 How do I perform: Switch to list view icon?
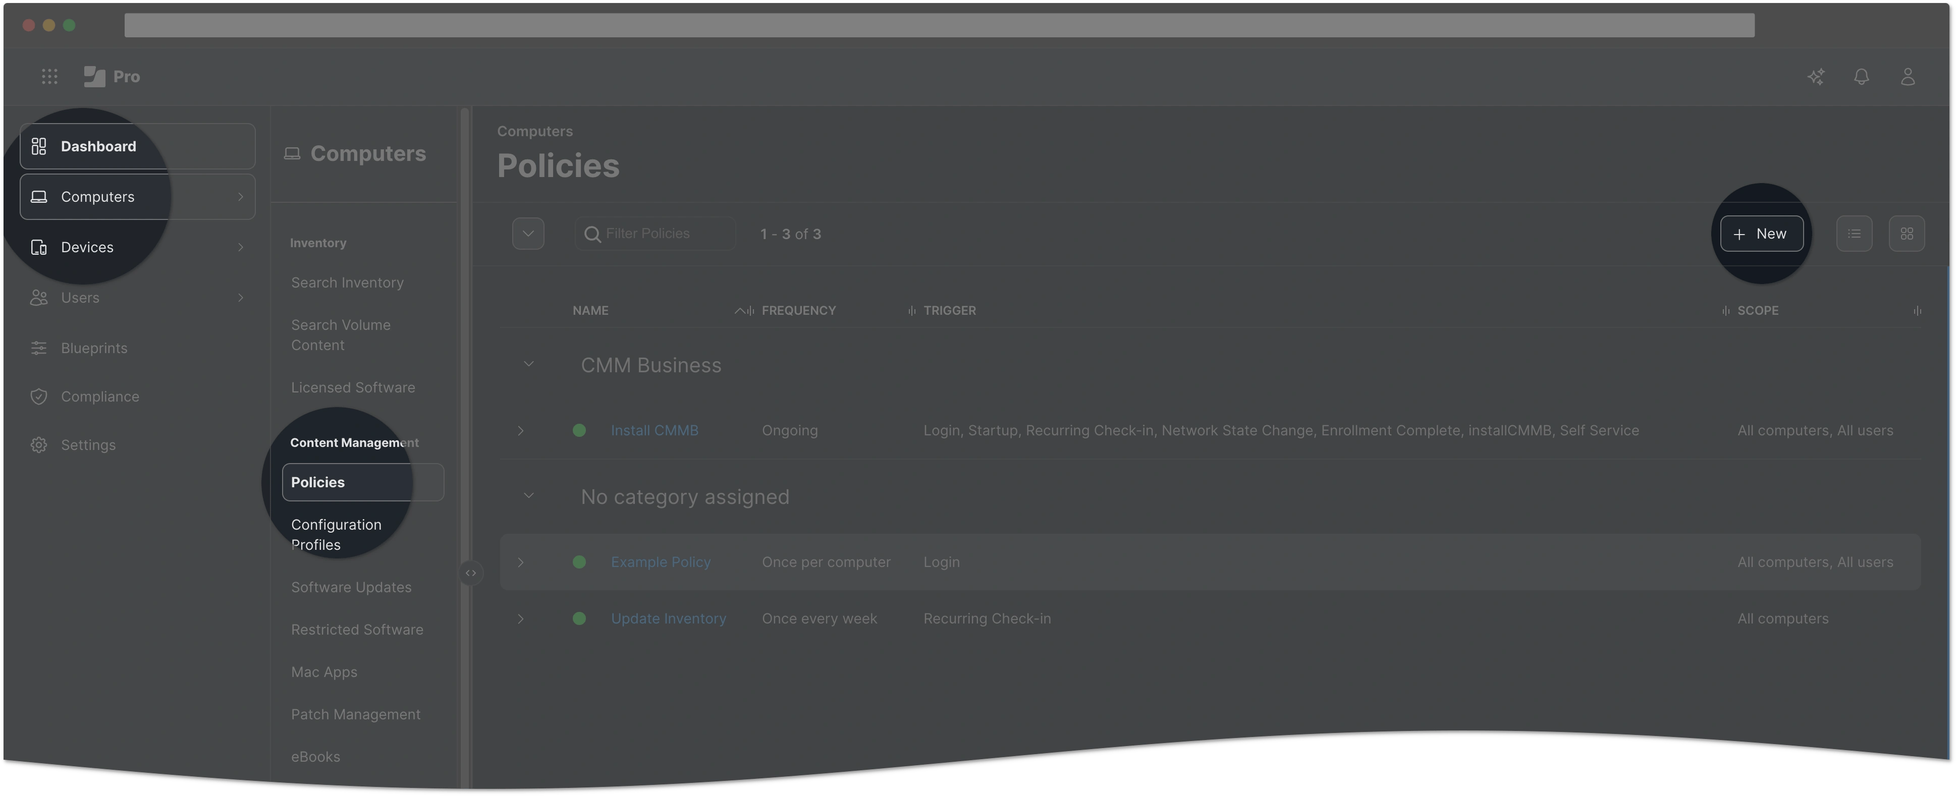tap(1854, 234)
